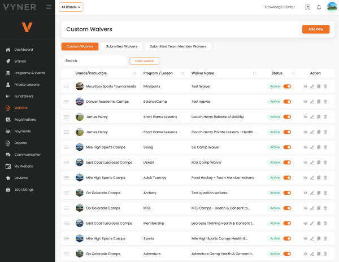Open Knowledge Center link
Viewport: 339px width, 262px height.
tap(280, 7)
